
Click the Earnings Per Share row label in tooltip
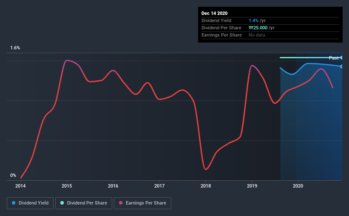point(221,35)
